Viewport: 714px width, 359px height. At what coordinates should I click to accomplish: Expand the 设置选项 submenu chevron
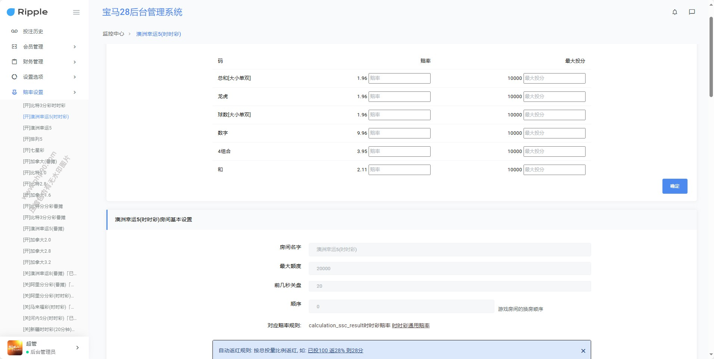[x=75, y=77]
